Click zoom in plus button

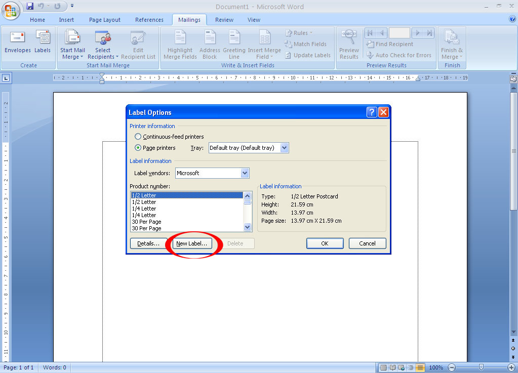click(511, 367)
